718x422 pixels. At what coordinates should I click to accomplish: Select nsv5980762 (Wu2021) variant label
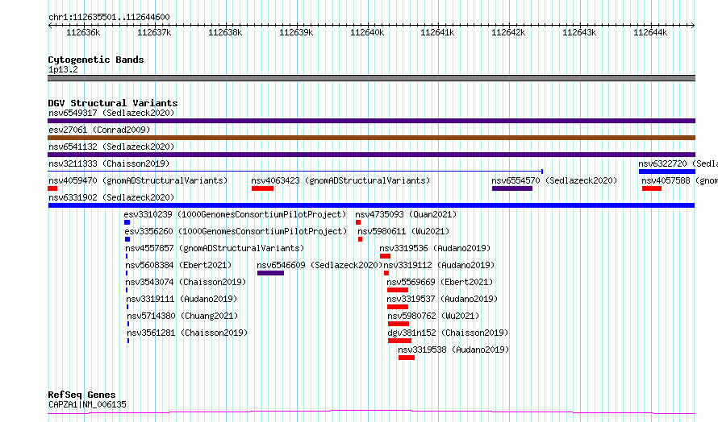[434, 316]
